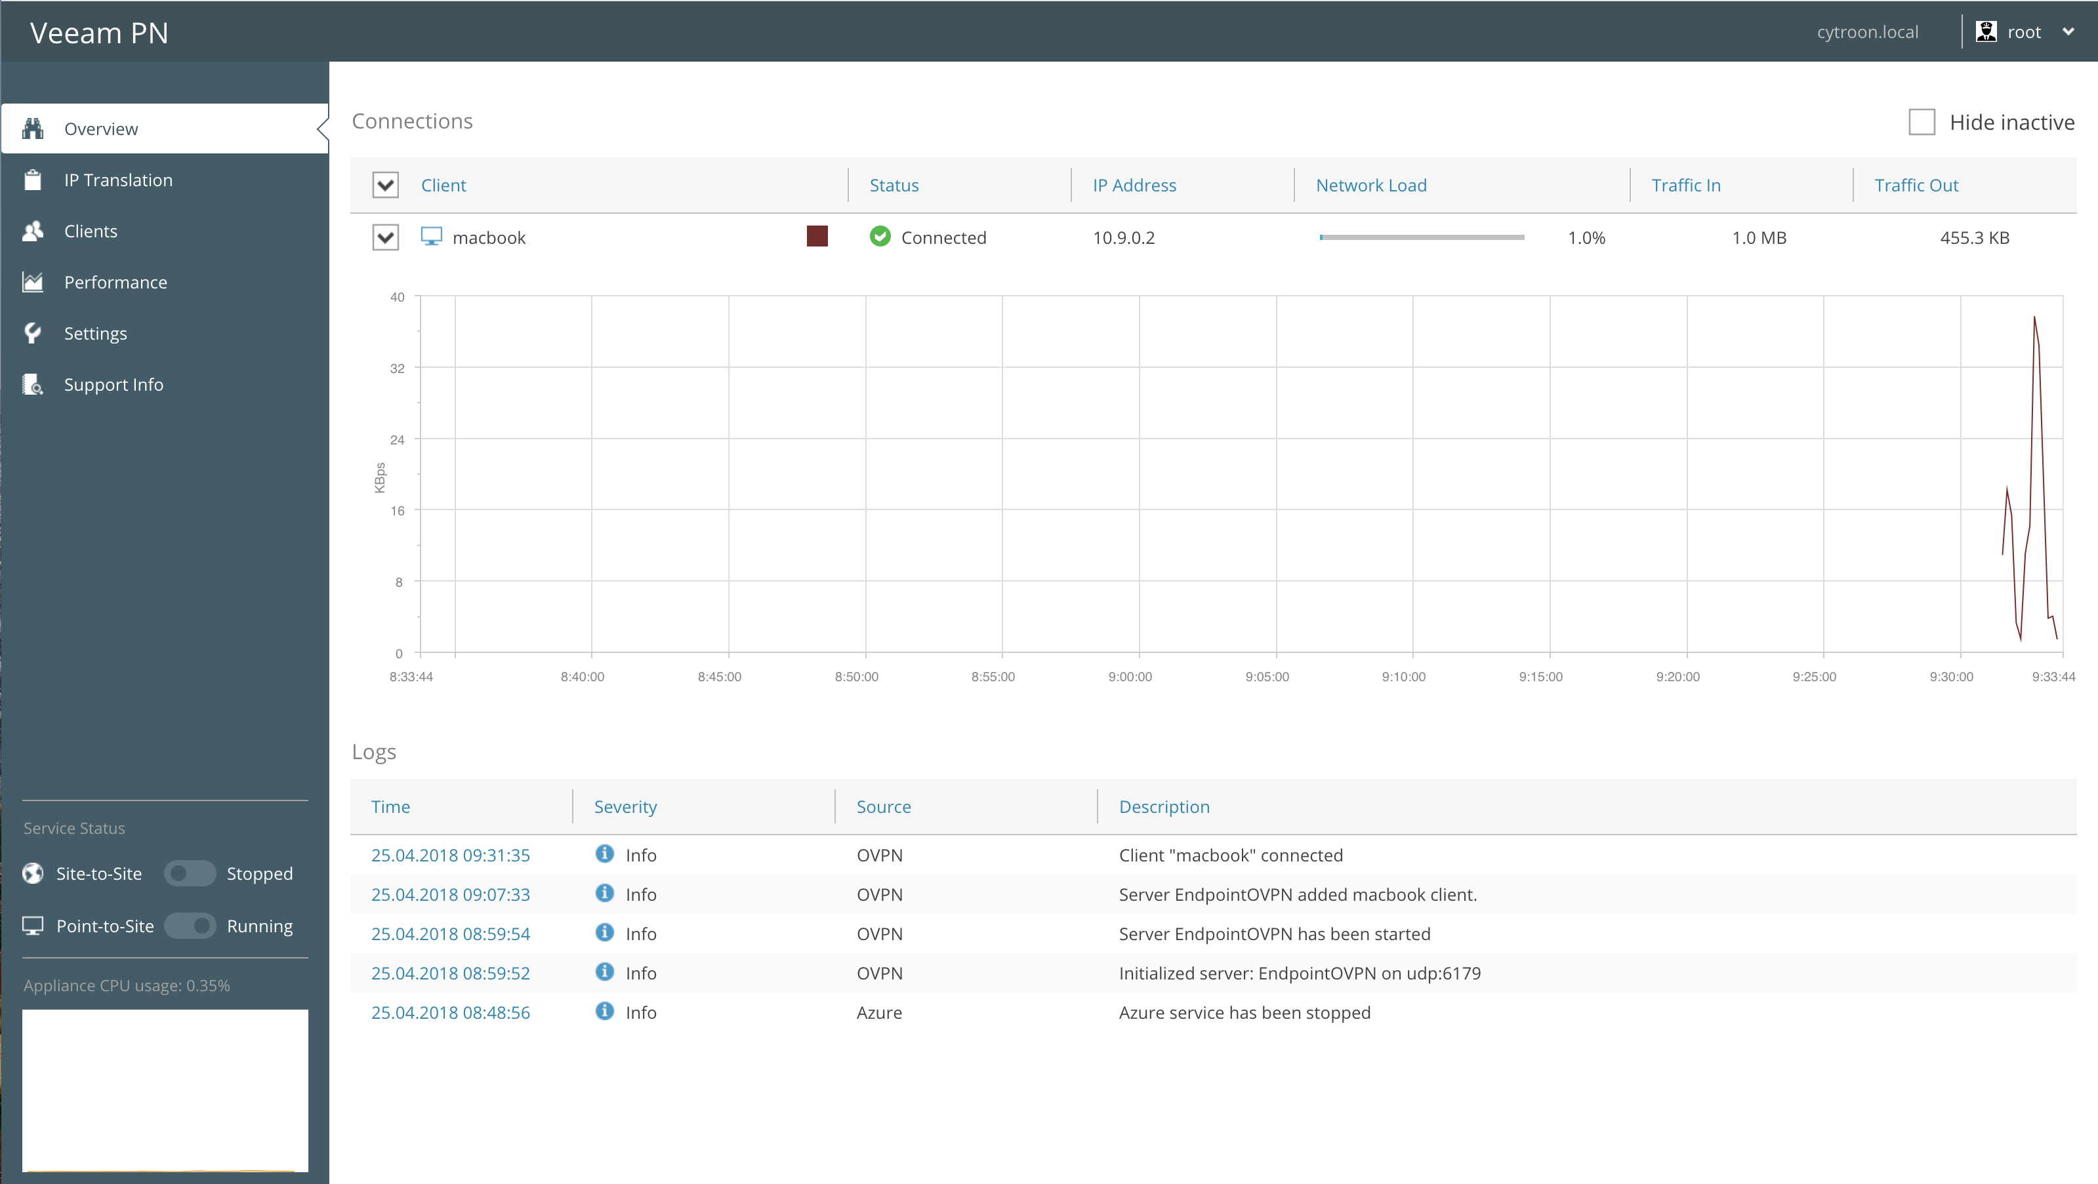This screenshot has width=2098, height=1184.
Task: Open log timestamp 25.04.2018 09:07:33
Action: pos(451,894)
